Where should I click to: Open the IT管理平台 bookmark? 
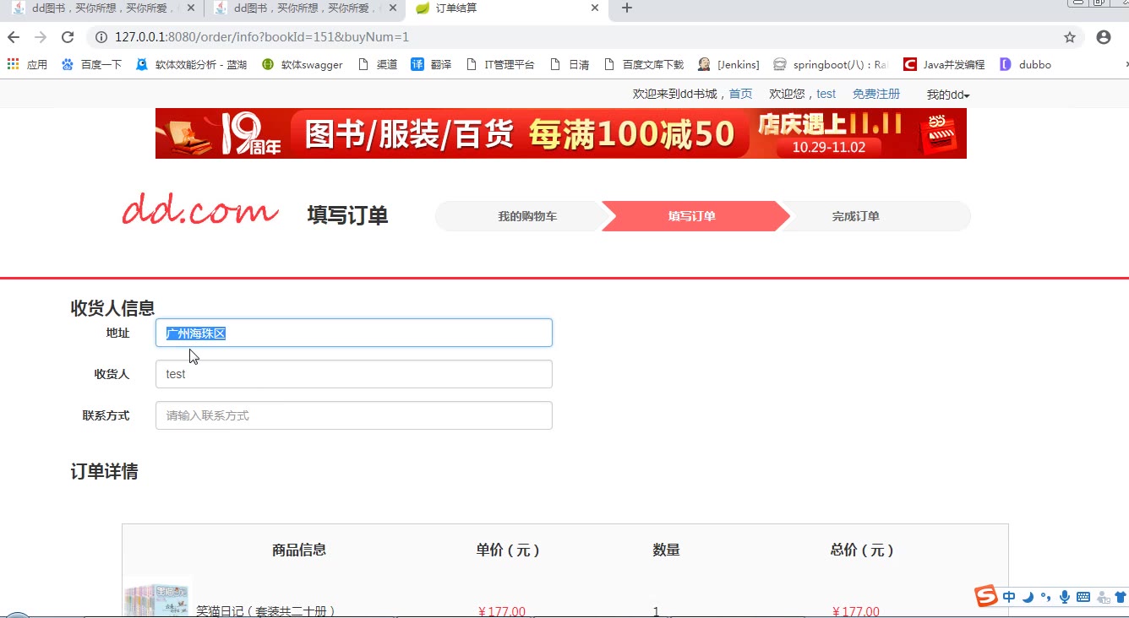[x=500, y=64]
